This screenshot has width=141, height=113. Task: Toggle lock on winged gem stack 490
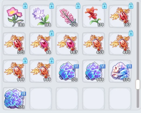(x=131, y=33)
